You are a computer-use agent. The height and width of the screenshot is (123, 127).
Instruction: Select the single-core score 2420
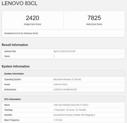pyautogui.click(x=33, y=18)
